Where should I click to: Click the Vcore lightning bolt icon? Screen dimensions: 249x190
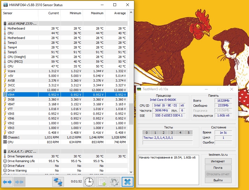coord(5,71)
